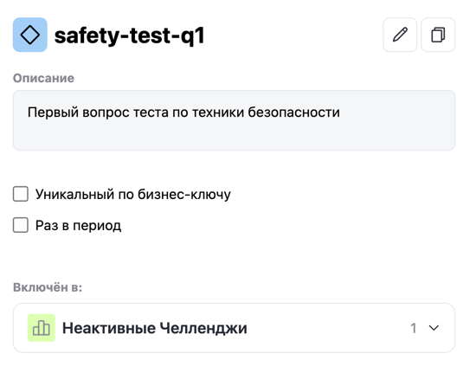Click the pencil edit icon
Image resolution: width=476 pixels, height=392 pixels.
pos(400,35)
